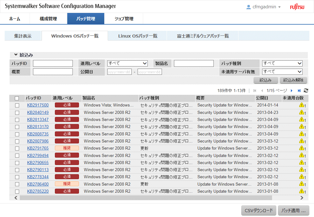Go to previous page of results

[x=262, y=91]
